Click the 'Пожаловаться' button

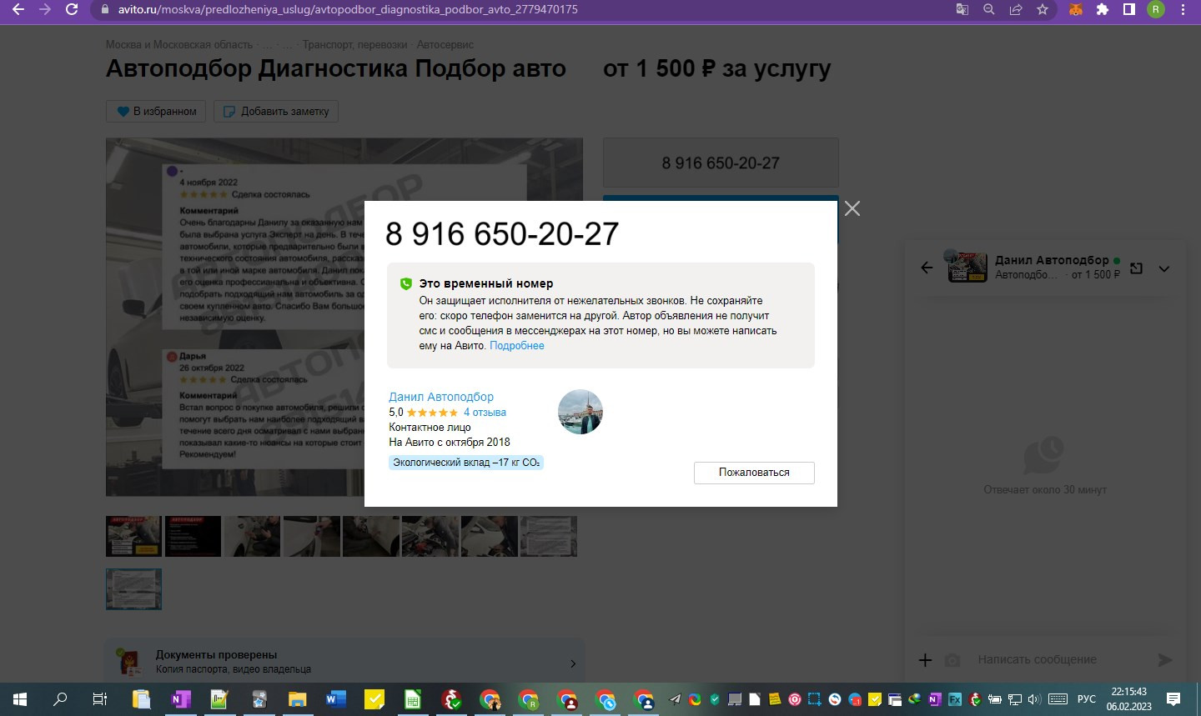(754, 473)
